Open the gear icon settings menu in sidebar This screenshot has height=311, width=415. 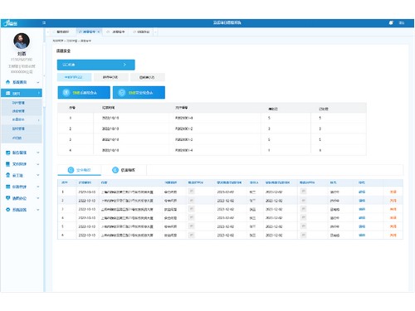(x=7, y=210)
